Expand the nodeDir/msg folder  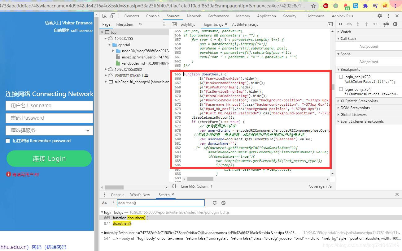(x=113, y=51)
